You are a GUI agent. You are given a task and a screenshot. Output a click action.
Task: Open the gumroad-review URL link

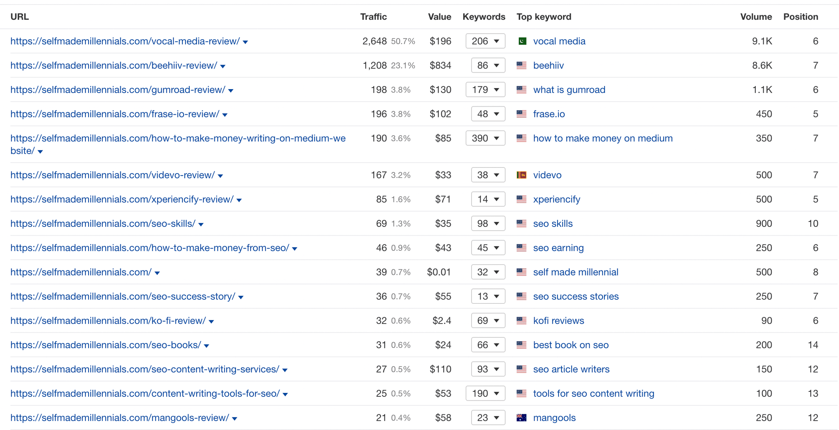118,90
